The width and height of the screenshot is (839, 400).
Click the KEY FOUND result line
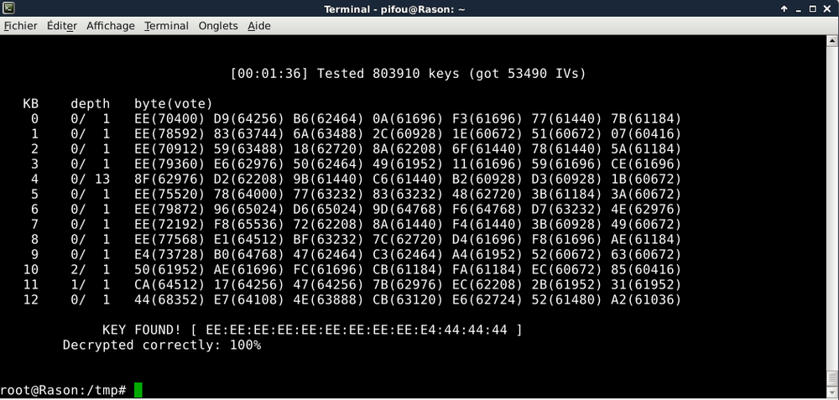[311, 330]
